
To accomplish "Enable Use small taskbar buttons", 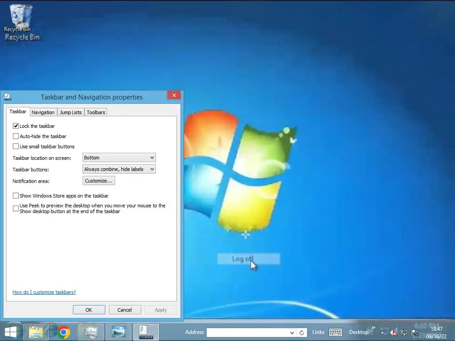I will 16,147.
